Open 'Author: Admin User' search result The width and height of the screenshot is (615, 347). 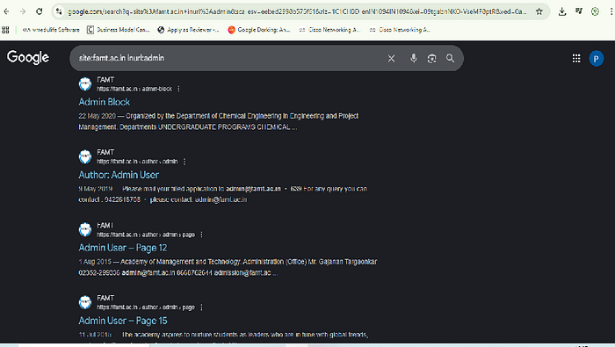pos(119,175)
